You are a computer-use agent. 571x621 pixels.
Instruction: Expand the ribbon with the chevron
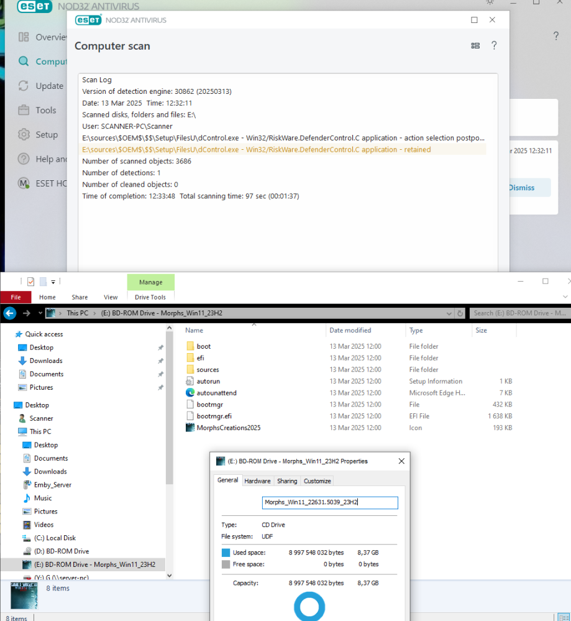[565, 297]
